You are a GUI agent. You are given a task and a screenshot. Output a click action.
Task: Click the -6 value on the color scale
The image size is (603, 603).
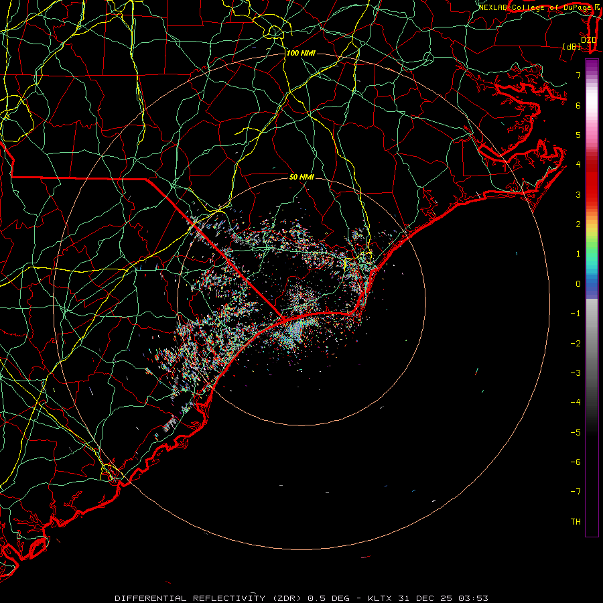(576, 462)
